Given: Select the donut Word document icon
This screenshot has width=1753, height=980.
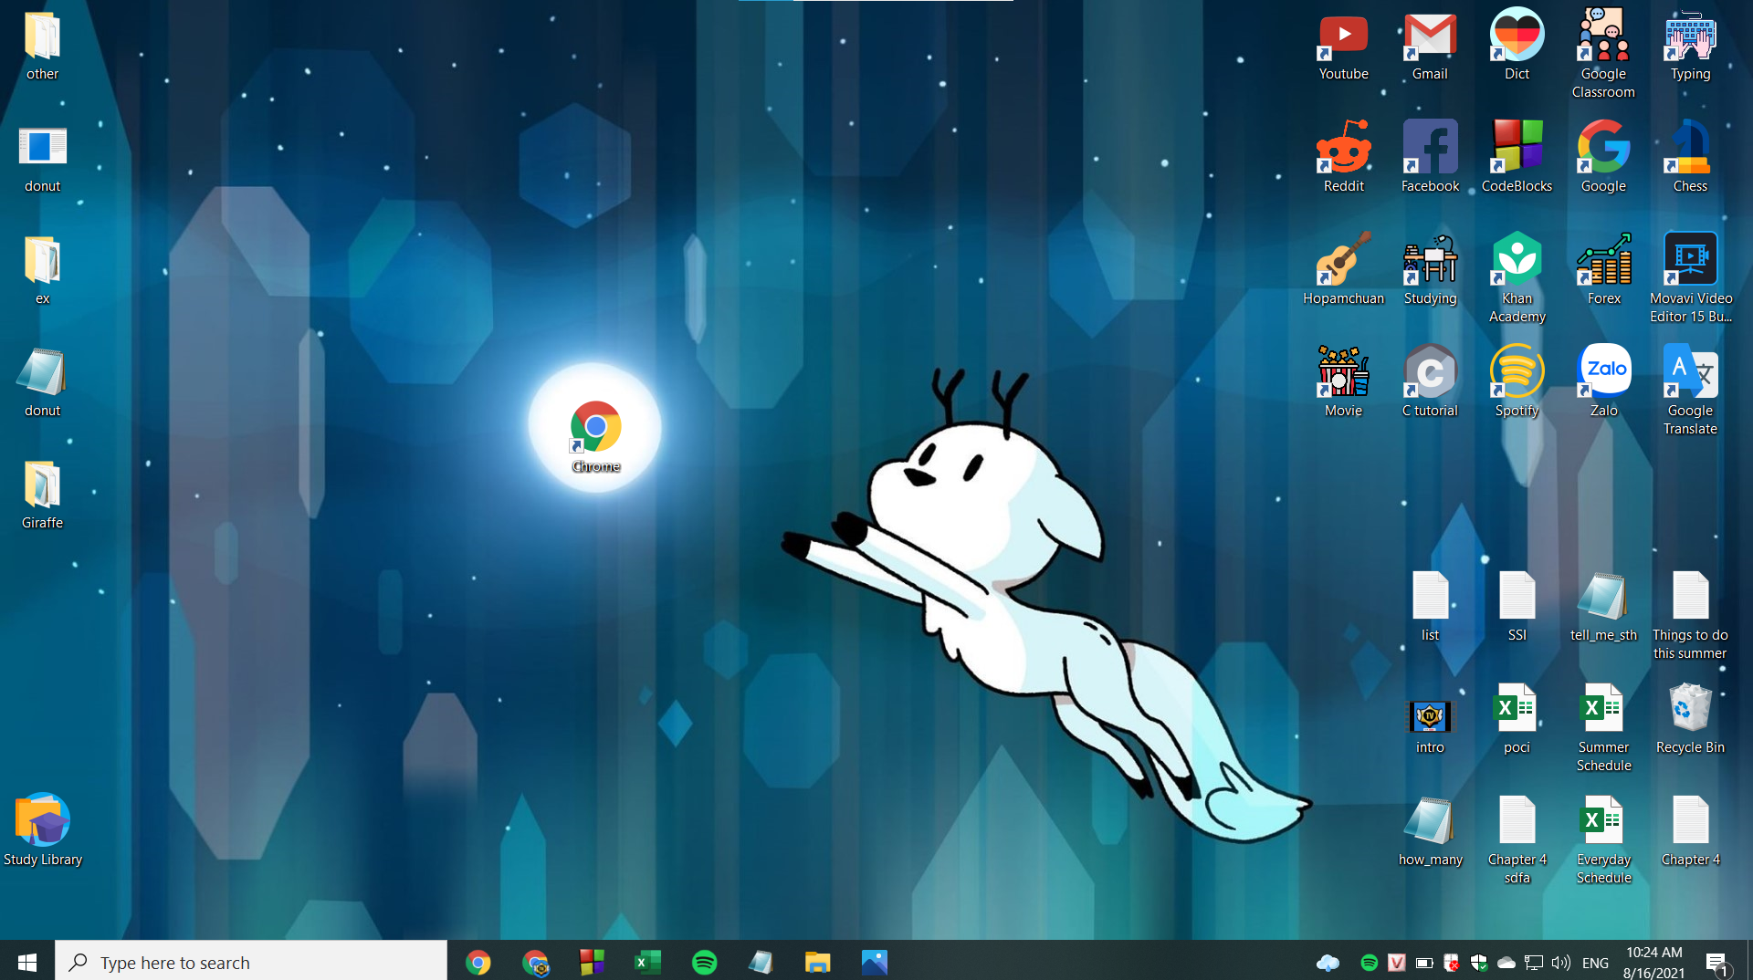Looking at the screenshot, I should [x=42, y=148].
